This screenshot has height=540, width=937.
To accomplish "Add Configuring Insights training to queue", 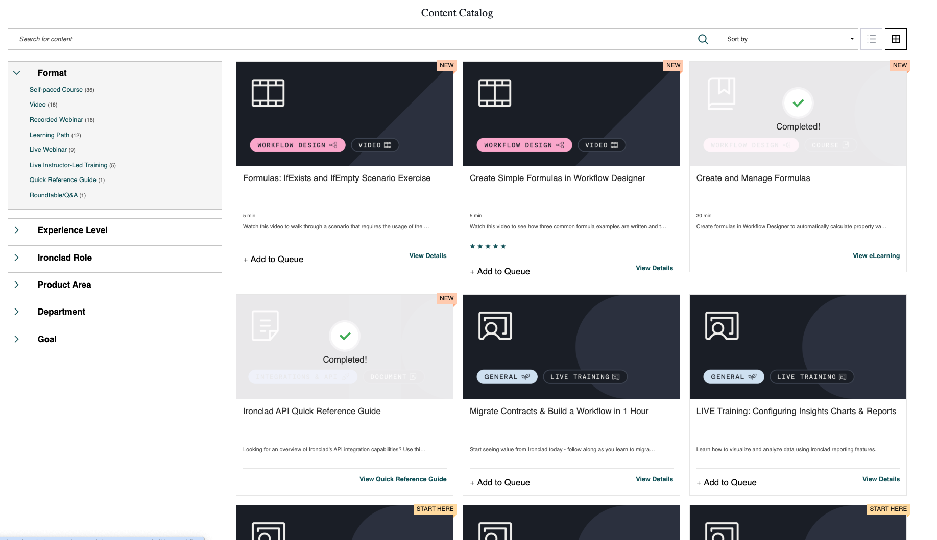I will (x=727, y=483).
